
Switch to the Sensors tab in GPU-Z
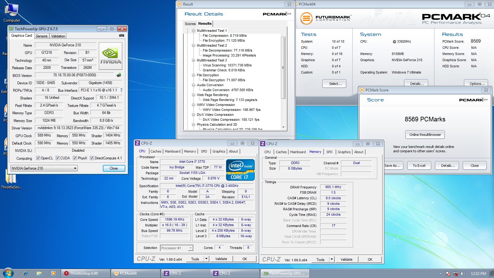[x=41, y=36]
